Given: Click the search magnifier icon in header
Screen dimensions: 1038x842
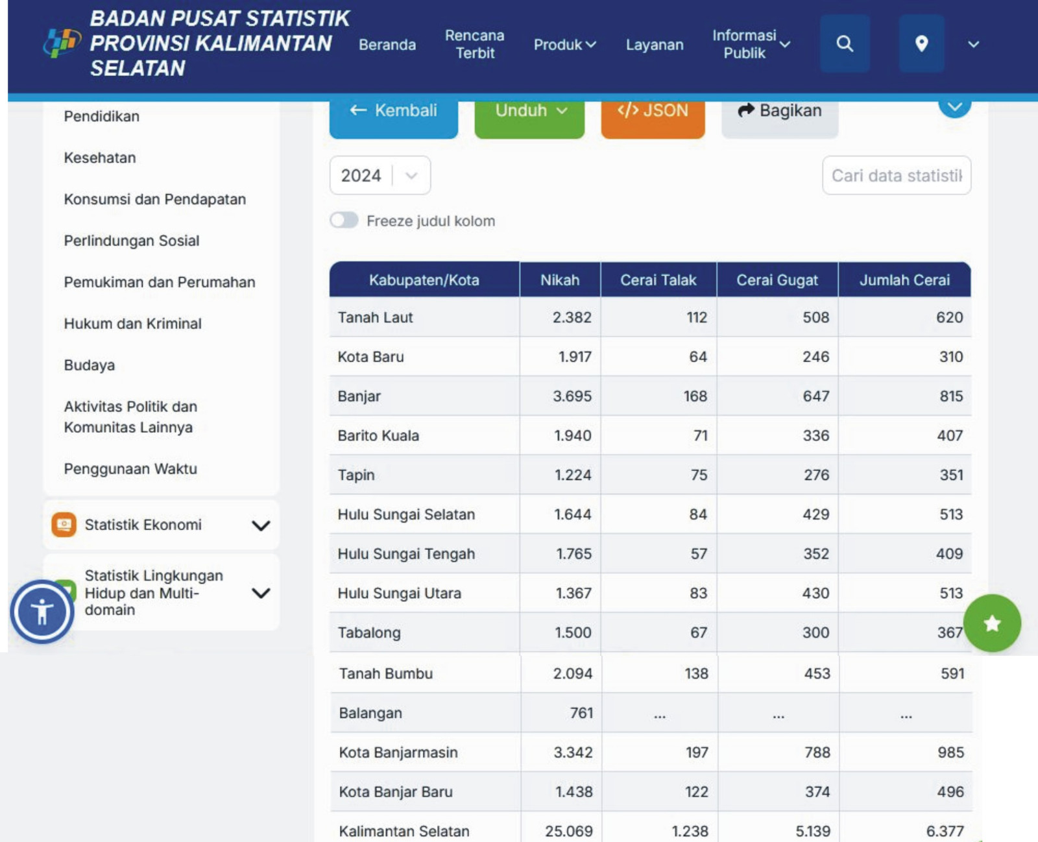Looking at the screenshot, I should (x=844, y=44).
